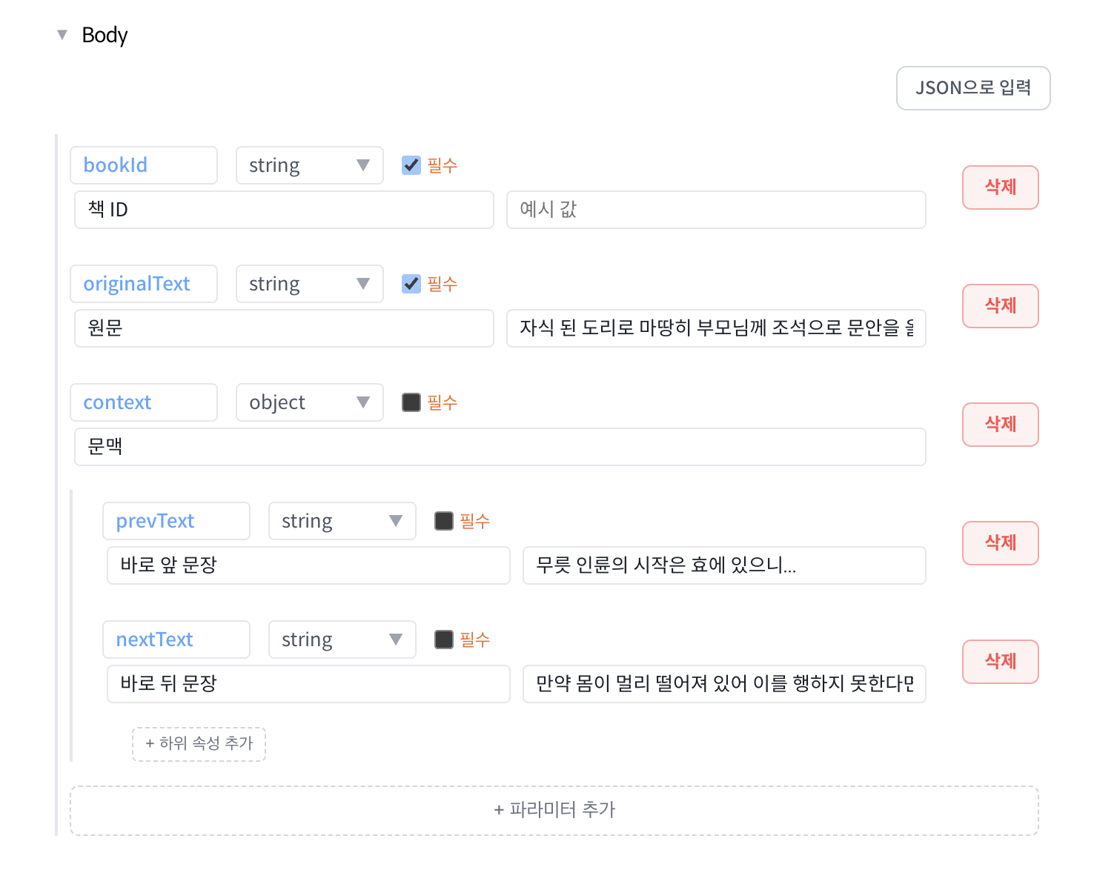This screenshot has width=1097, height=870.
Task: Open the object type dropdown for context
Action: (x=309, y=402)
